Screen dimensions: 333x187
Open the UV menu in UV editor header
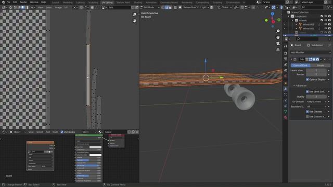[66, 7]
